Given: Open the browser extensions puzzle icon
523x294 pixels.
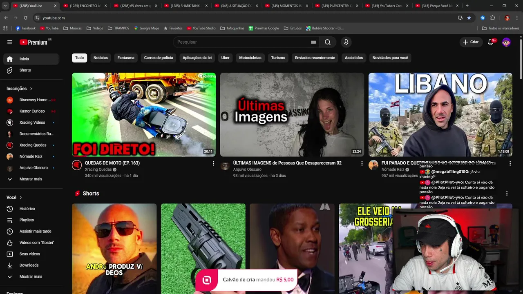Looking at the screenshot, I should (x=493, y=18).
